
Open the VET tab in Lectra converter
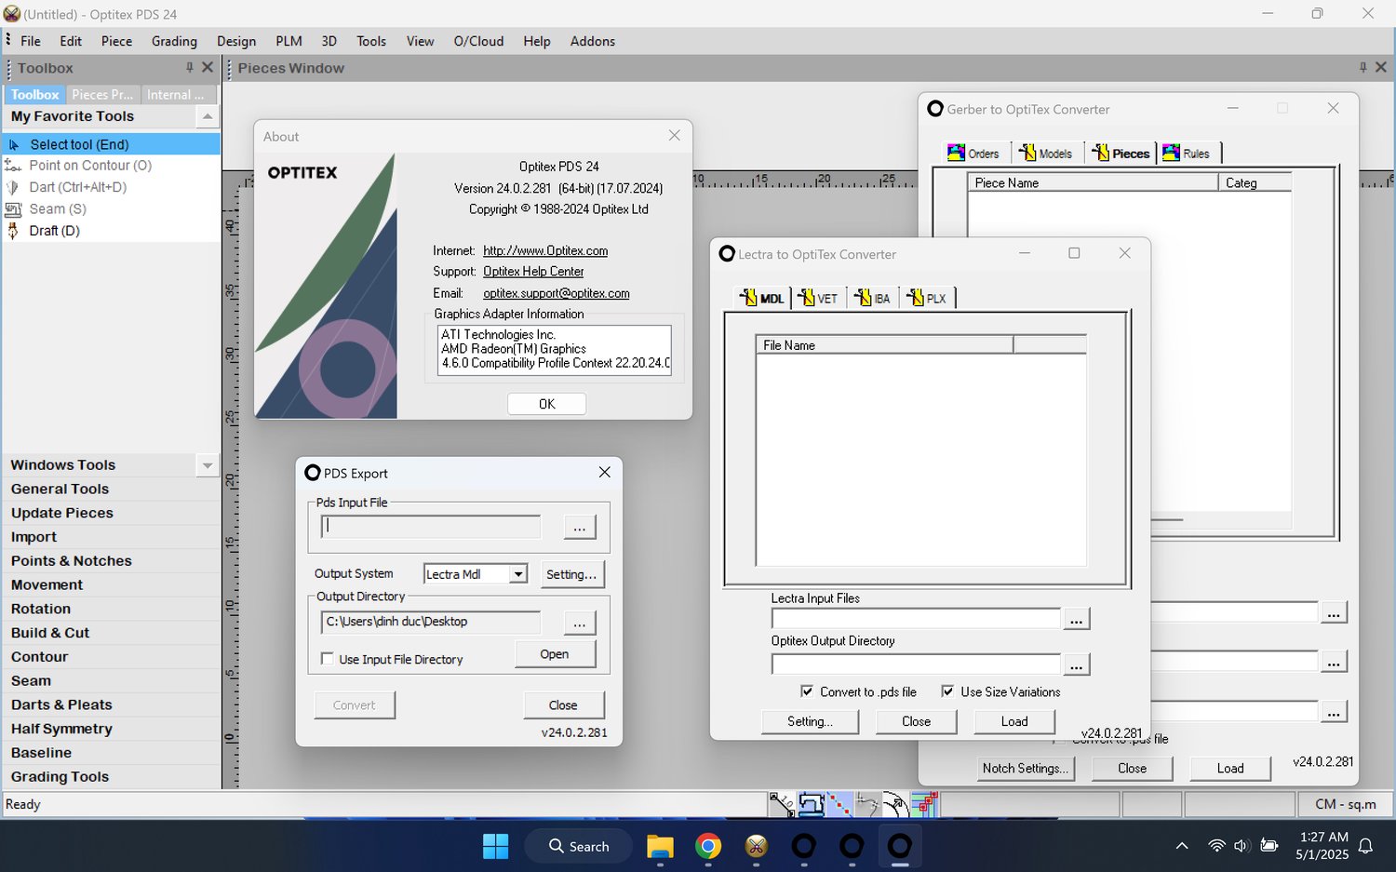coord(818,298)
